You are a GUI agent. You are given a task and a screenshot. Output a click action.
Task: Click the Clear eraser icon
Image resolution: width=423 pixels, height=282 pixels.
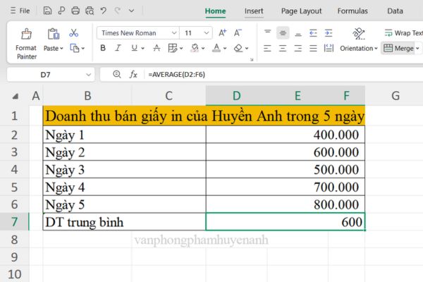(x=238, y=48)
